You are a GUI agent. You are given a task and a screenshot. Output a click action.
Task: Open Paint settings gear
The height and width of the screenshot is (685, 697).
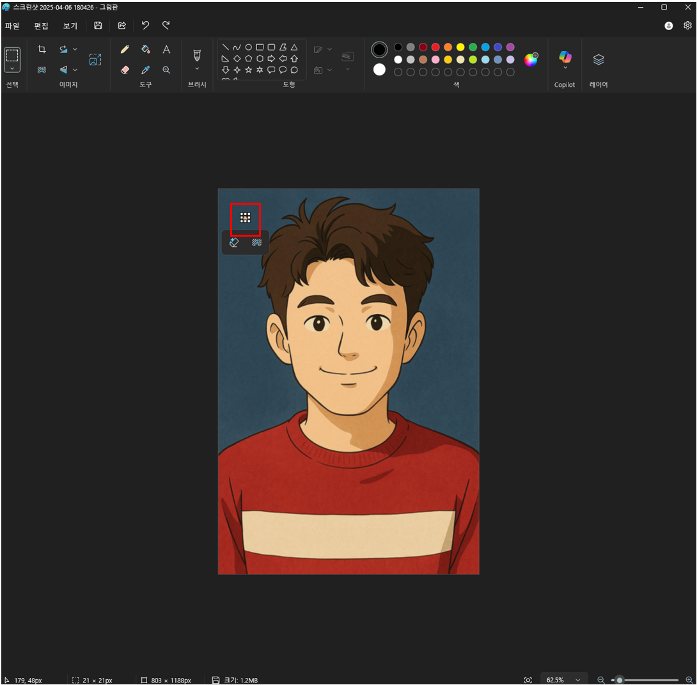[x=687, y=26]
